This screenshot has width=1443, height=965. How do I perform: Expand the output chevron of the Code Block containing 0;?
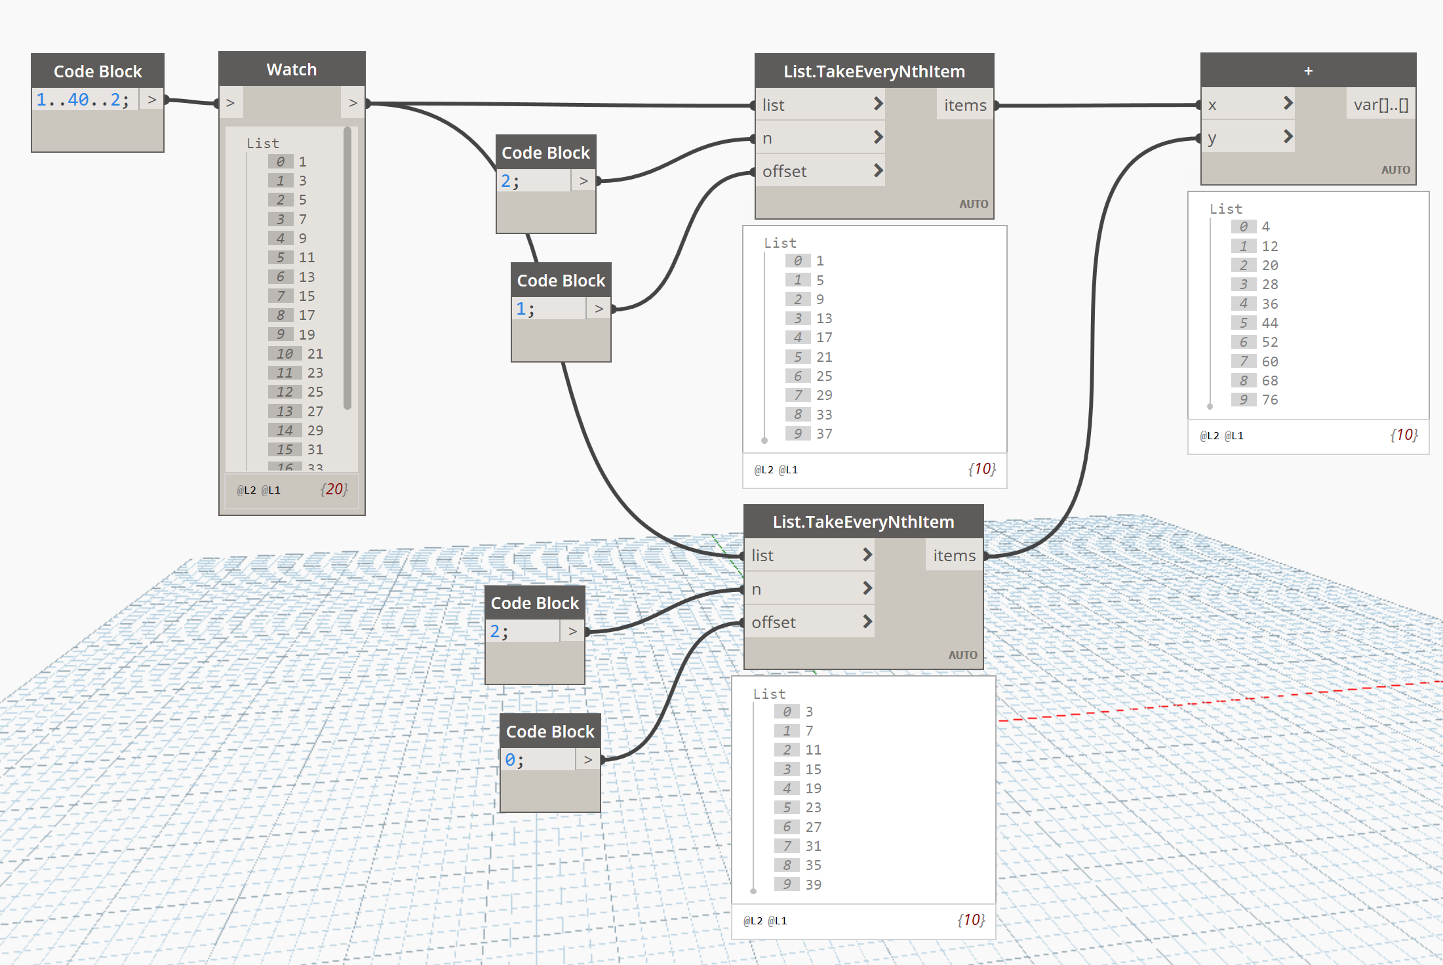(587, 758)
